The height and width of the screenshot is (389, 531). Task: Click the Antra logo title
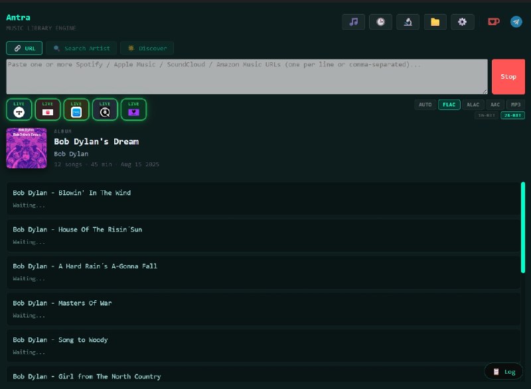pyautogui.click(x=19, y=18)
